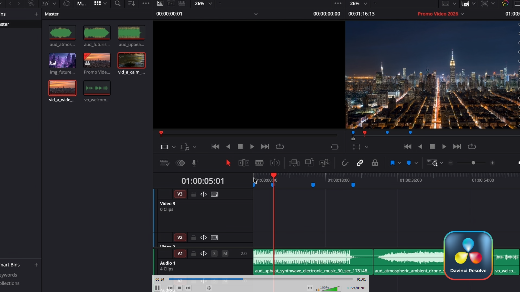The image size is (520, 292).
Task: Open media pool three-dot options menu
Action: 146,4
